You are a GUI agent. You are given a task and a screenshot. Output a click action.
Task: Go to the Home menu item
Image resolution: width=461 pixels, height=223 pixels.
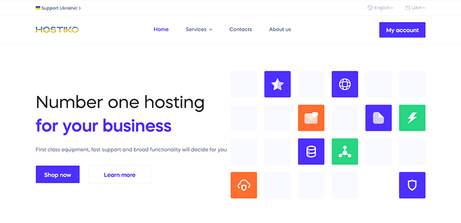click(161, 29)
